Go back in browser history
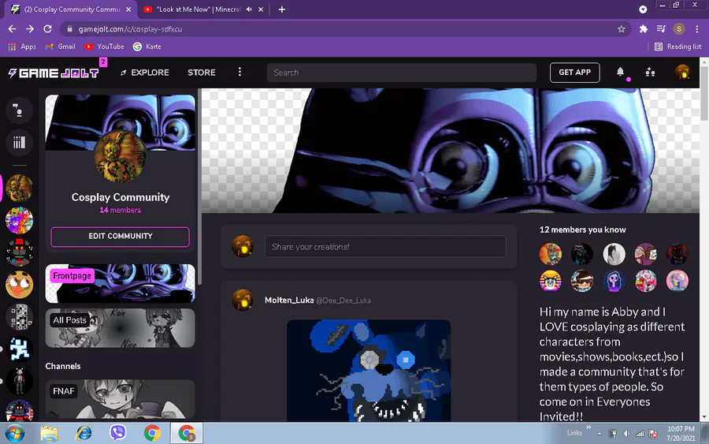The image size is (709, 444). (12, 29)
